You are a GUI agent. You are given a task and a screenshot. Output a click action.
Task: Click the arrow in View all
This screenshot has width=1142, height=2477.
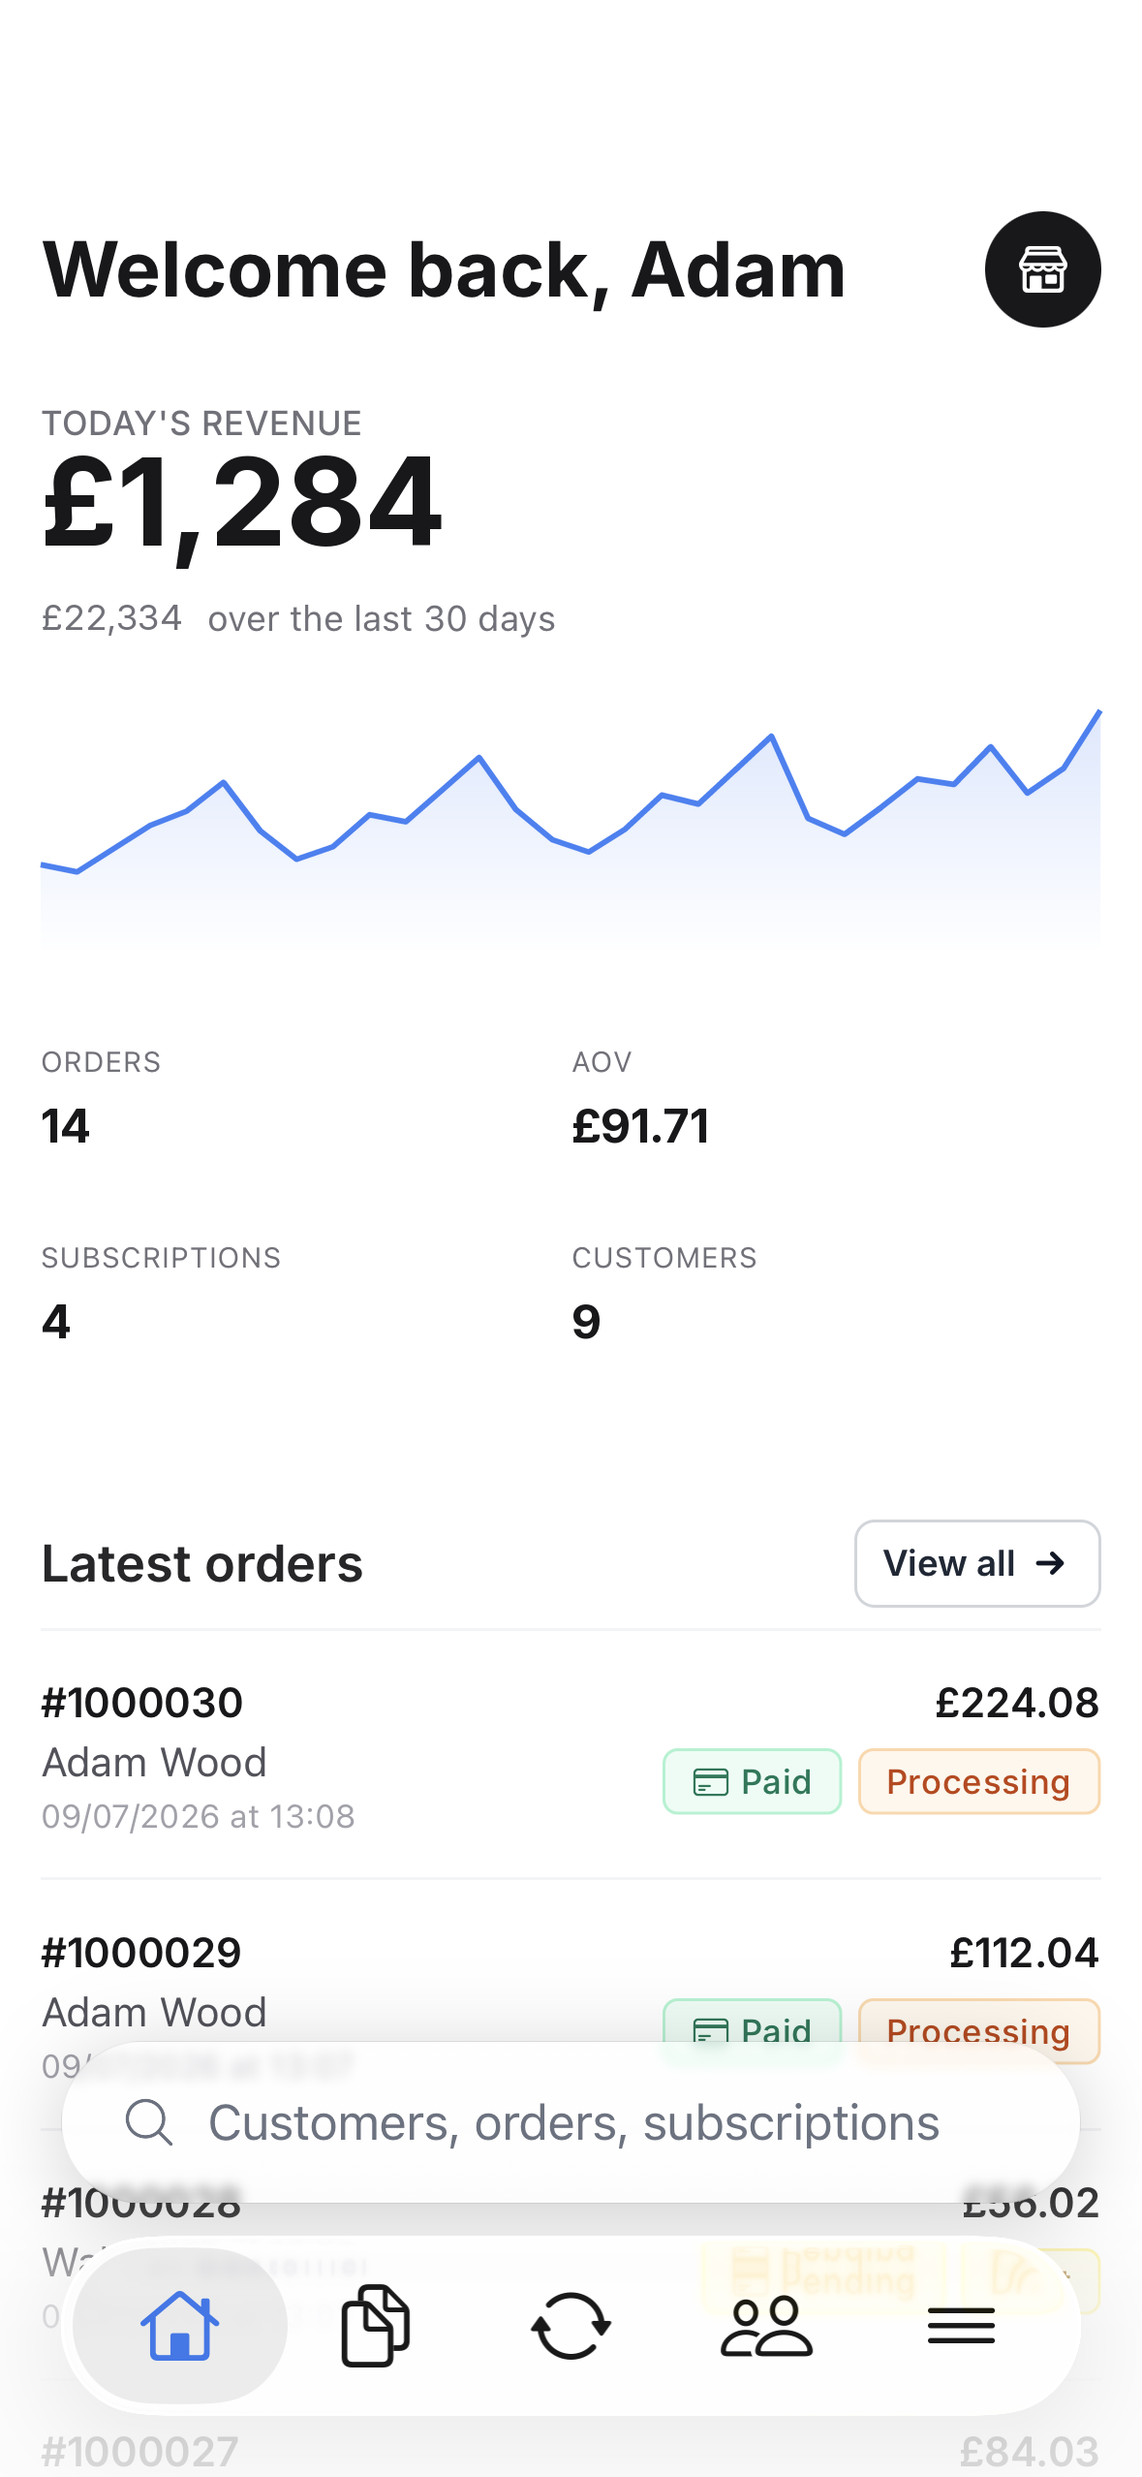click(1050, 1563)
